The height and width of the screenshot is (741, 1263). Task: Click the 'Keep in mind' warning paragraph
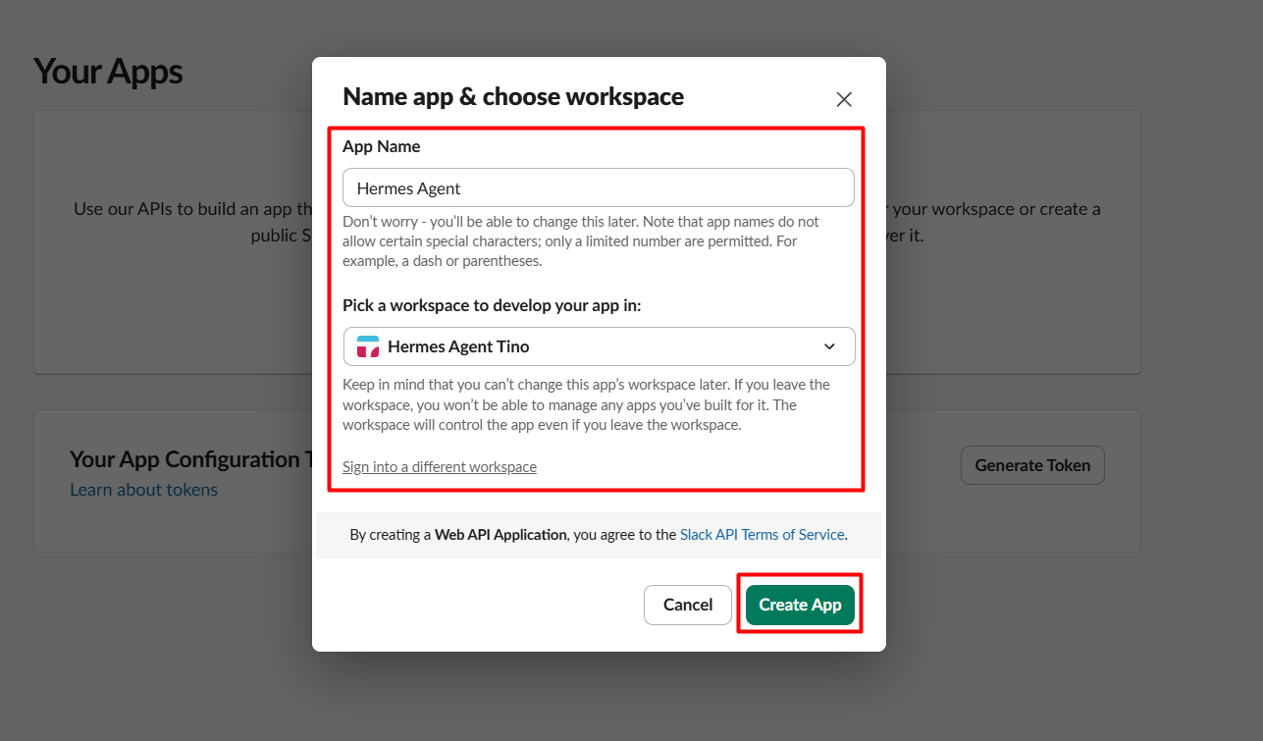click(x=587, y=404)
